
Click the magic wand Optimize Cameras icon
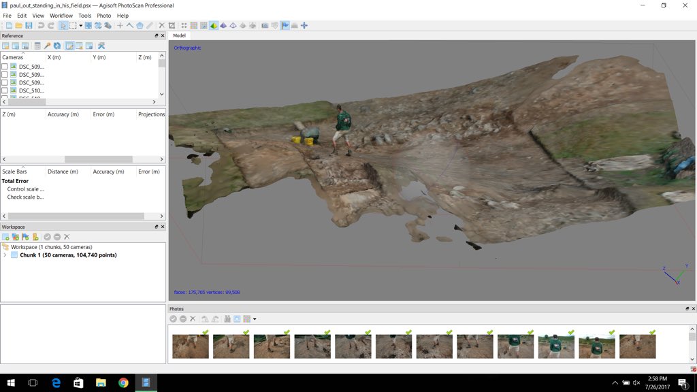click(x=47, y=46)
